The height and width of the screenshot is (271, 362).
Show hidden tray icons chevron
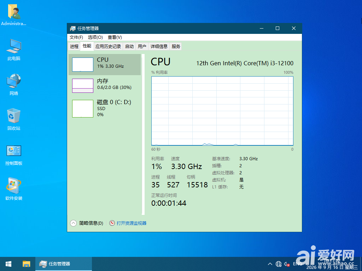270,264
